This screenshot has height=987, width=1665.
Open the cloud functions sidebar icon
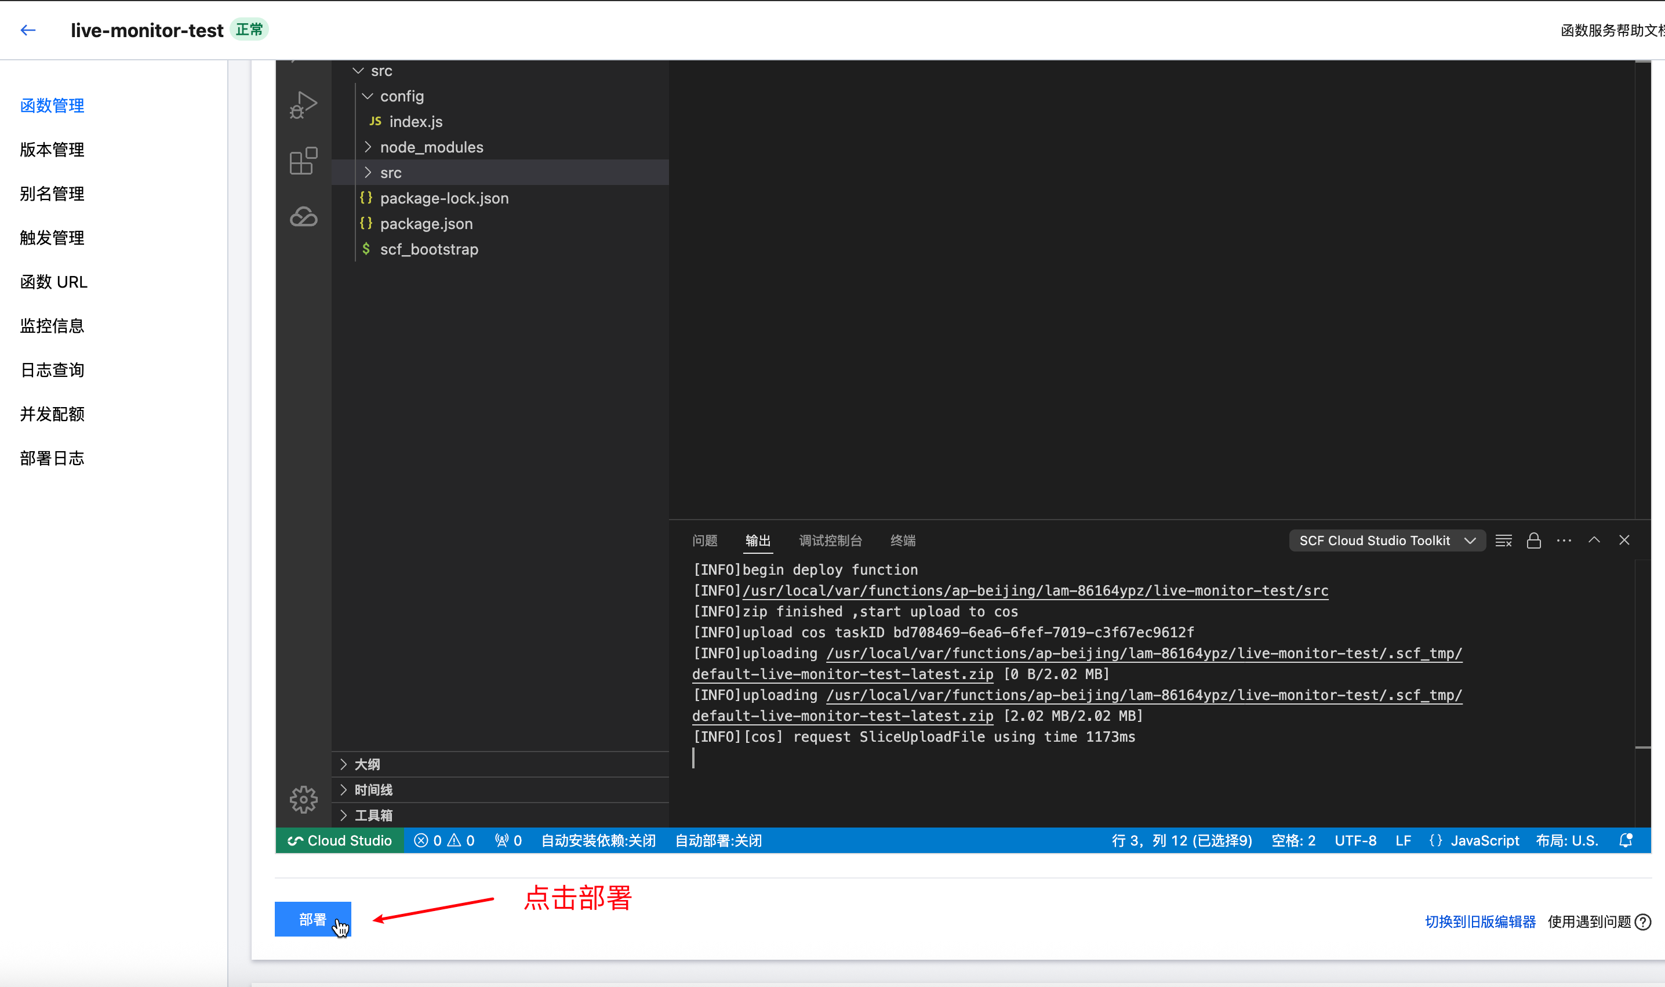303,217
